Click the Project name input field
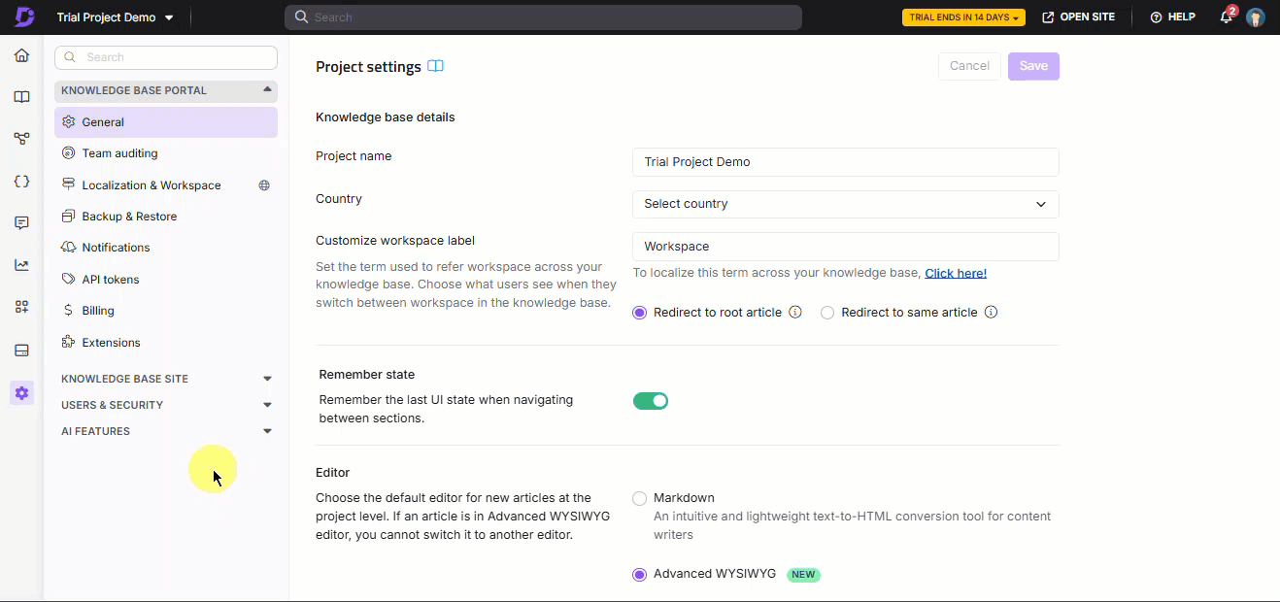Viewport: 1280px width, 602px height. [x=845, y=162]
